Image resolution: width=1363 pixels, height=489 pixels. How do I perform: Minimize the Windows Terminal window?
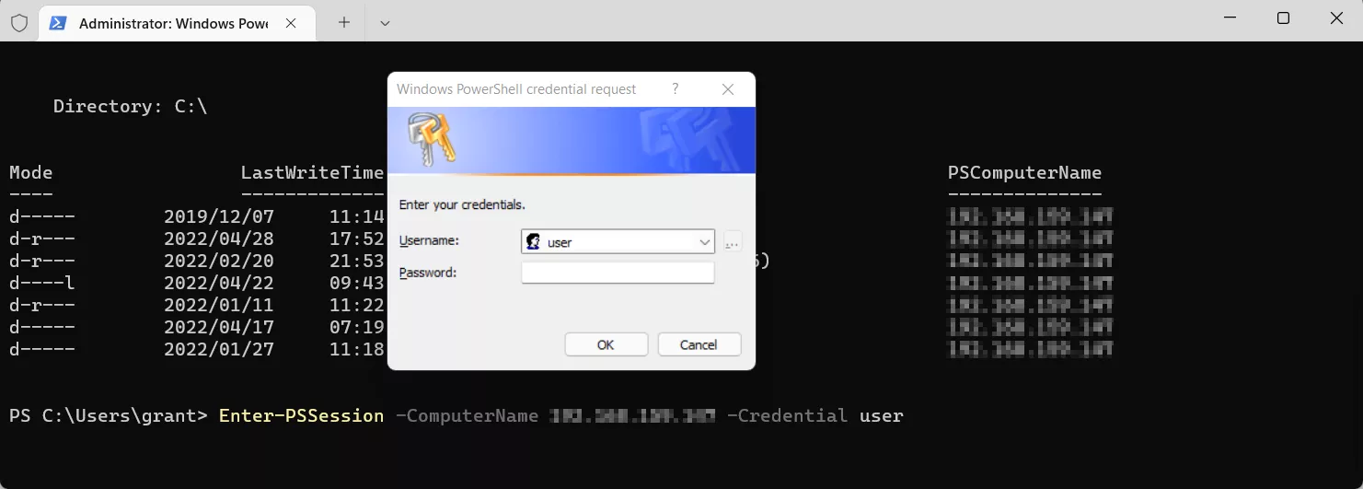coord(1229,18)
